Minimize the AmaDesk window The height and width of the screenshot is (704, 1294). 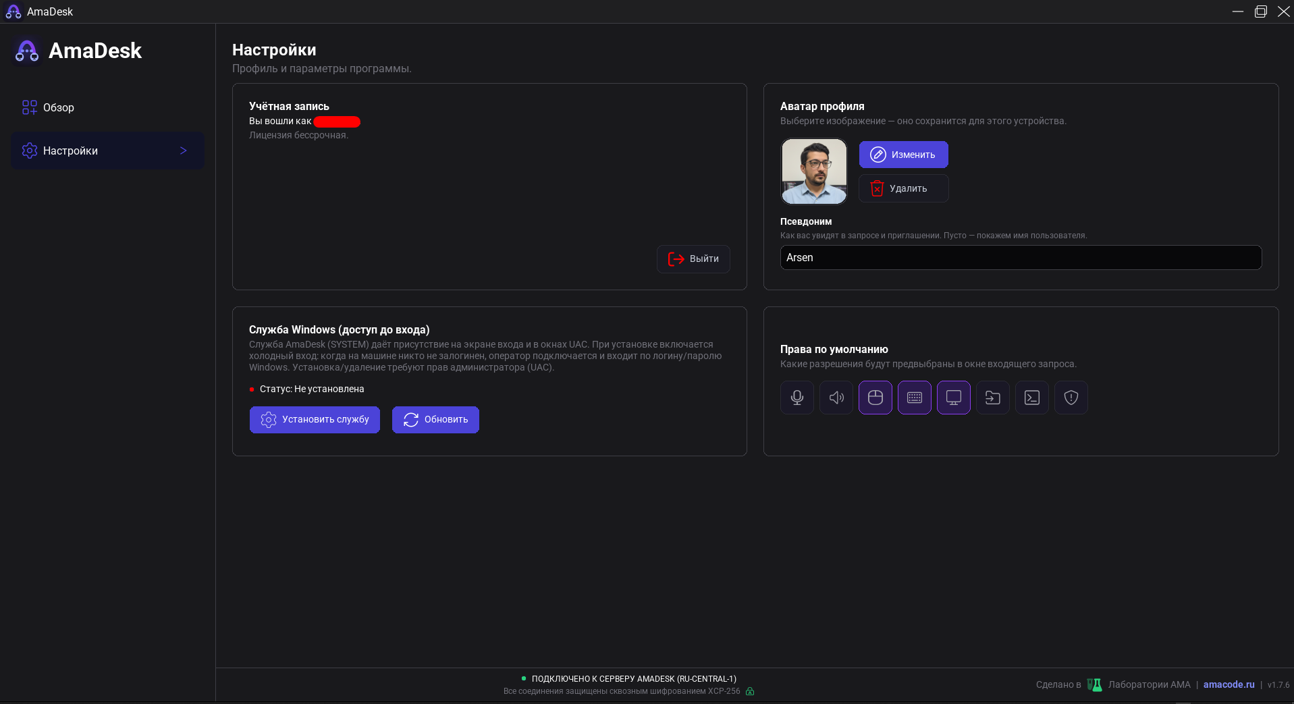tap(1237, 11)
